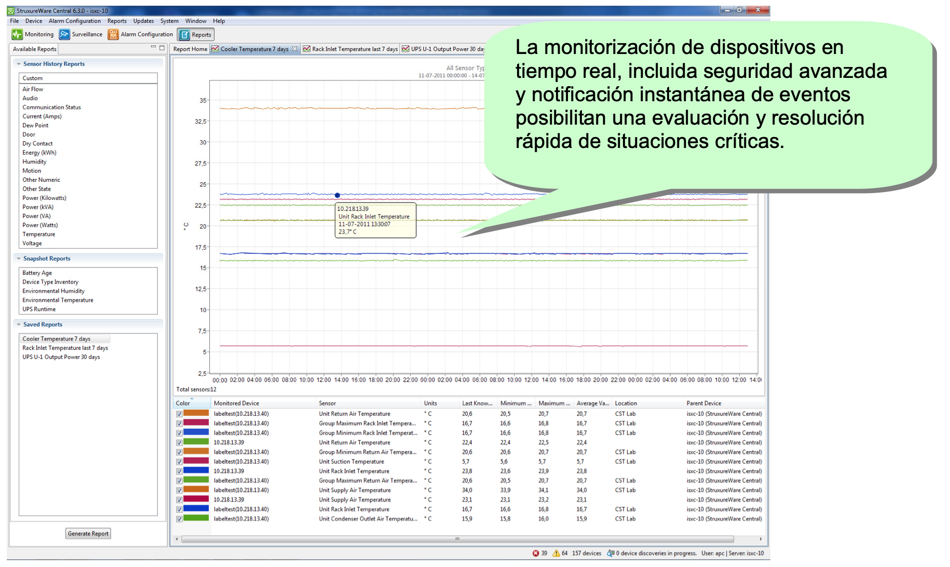Screen dimensions: 950x567
Task: Collapse the Sensor History Reports section
Action: pyautogui.click(x=19, y=64)
